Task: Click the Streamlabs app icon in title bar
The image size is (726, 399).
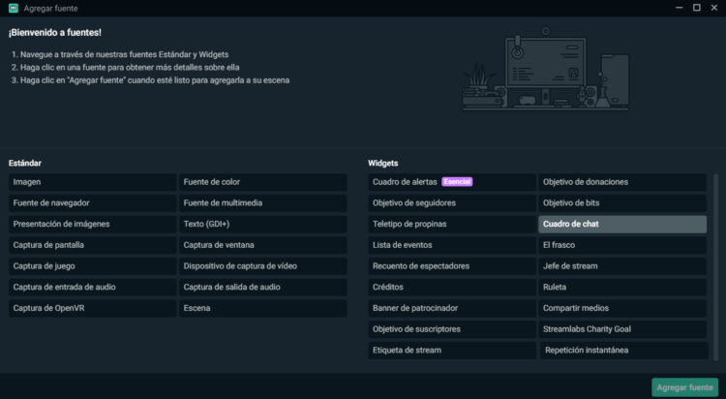Action: (14, 9)
